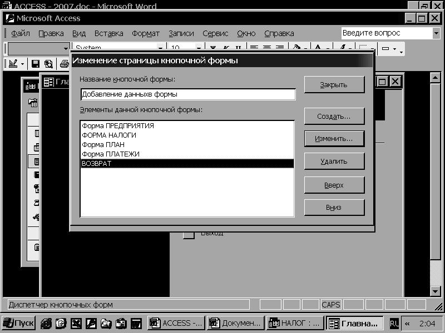Open the Файл menu
This screenshot has width=445, height=333.
[21, 33]
